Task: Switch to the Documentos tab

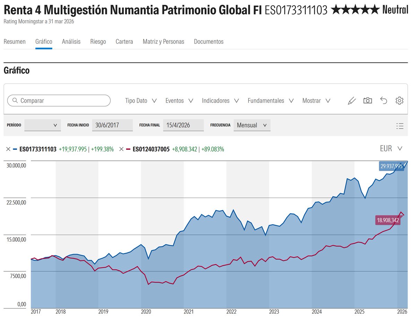Action: coord(209,42)
